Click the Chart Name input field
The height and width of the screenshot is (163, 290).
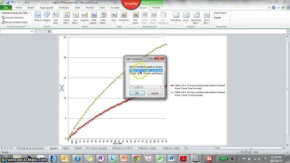point(221,18)
